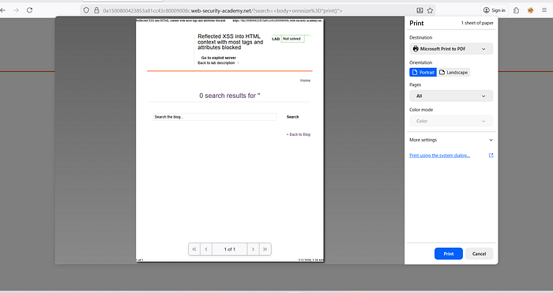Click Print using the system dialog link
Viewport: 553px width, 293px height.
pos(439,155)
